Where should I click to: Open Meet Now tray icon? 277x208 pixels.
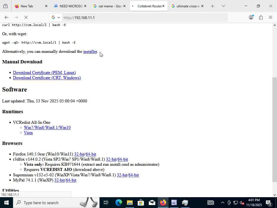click(229, 203)
